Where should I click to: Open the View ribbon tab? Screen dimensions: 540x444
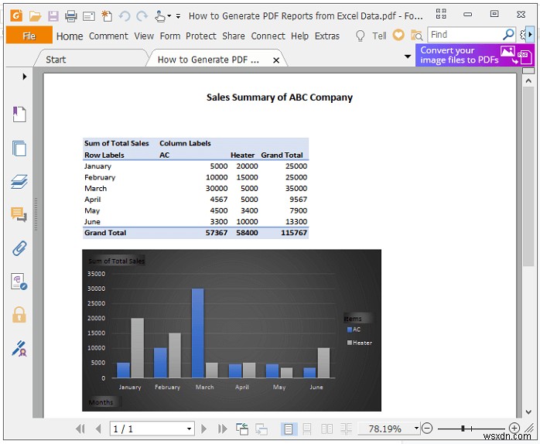click(x=144, y=36)
